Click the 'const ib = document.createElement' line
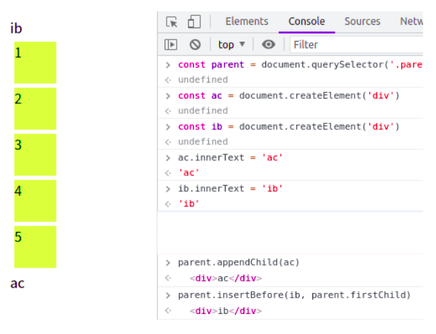This screenshot has height=334, width=436. click(289, 127)
